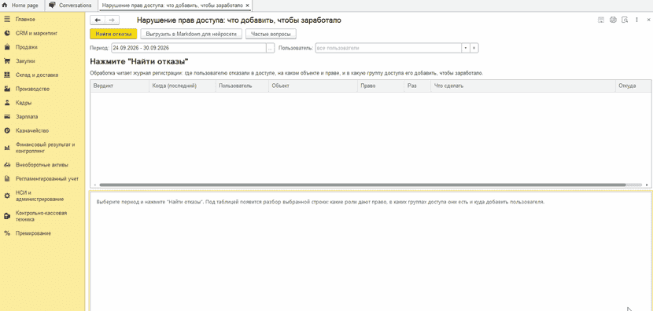This screenshot has width=653, height=311.
Task: Click into the Период date field
Action: pyautogui.click(x=189, y=48)
